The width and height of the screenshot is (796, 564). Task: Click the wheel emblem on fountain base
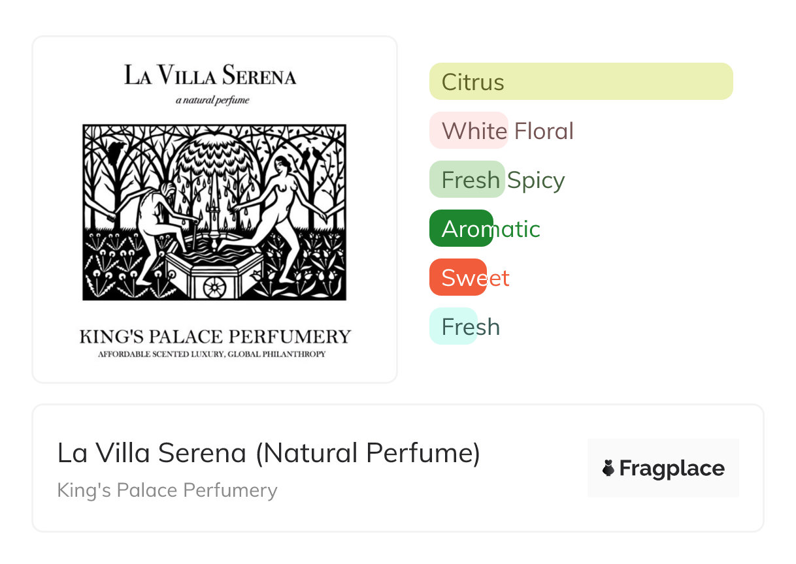(x=214, y=287)
